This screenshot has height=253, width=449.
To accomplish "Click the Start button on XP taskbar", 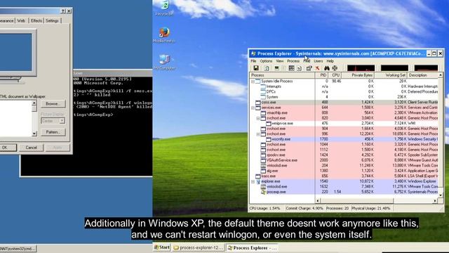I will pyautogui.click(x=162, y=247).
